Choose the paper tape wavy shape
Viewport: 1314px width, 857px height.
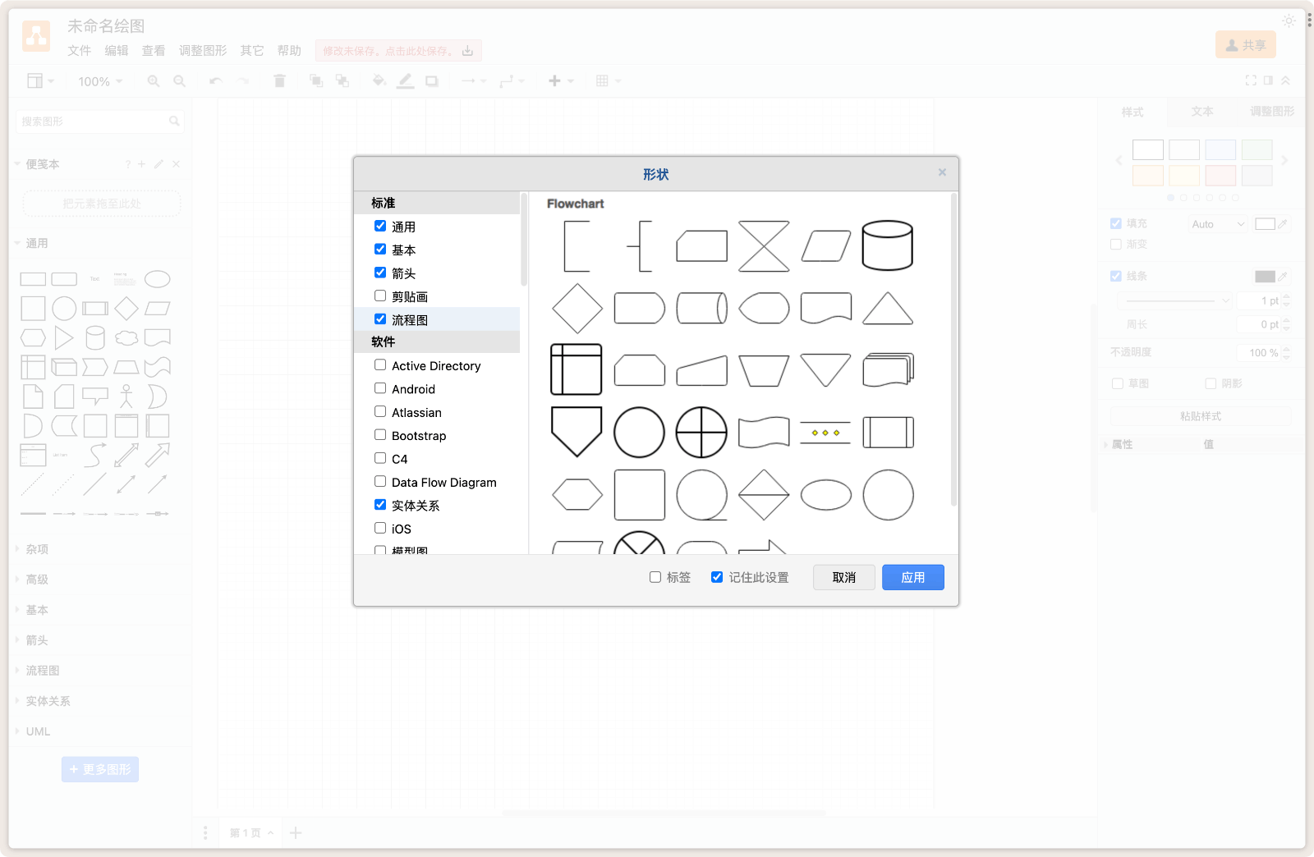[764, 432]
